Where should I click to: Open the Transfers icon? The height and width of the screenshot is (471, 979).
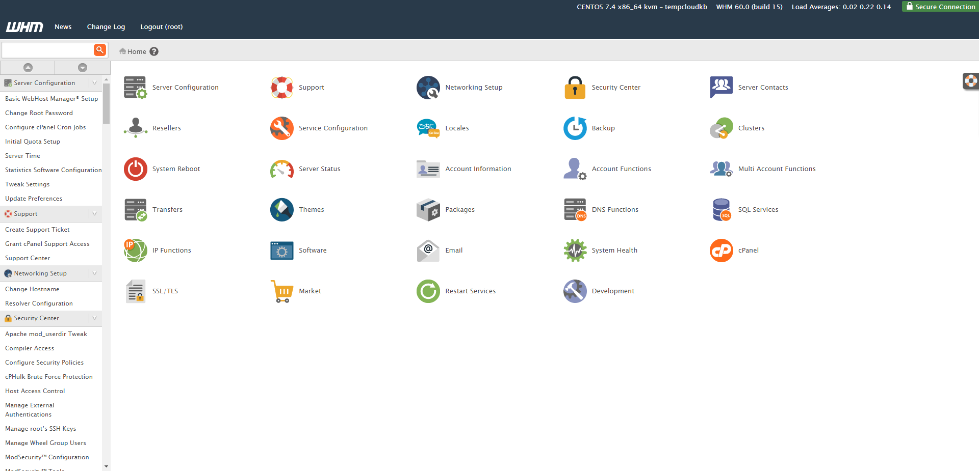pos(135,210)
